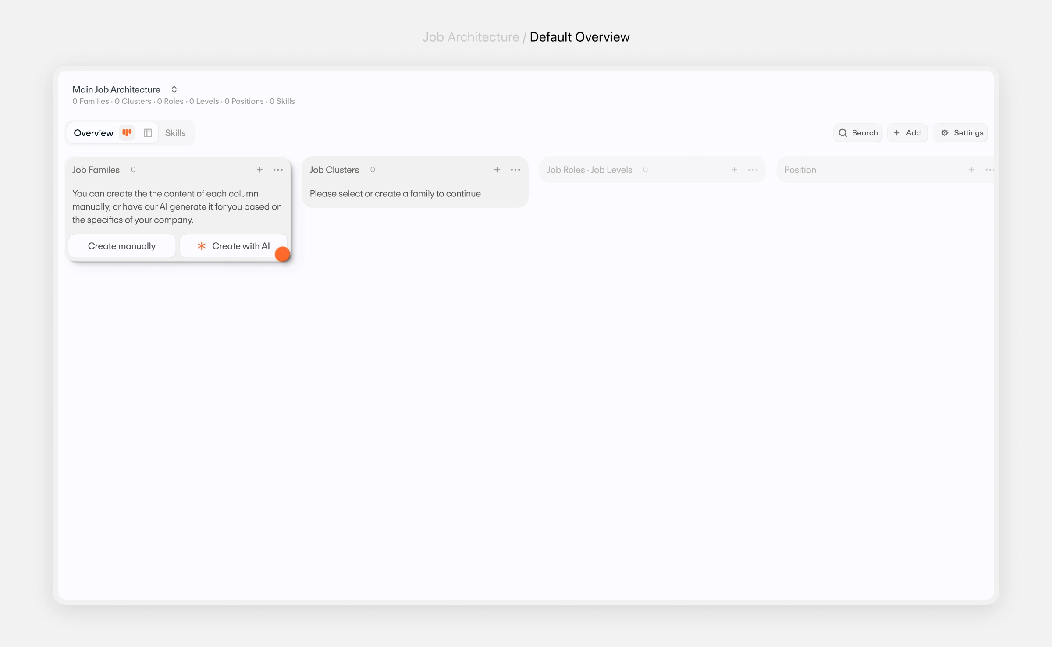Switch to the board view icon

click(127, 133)
